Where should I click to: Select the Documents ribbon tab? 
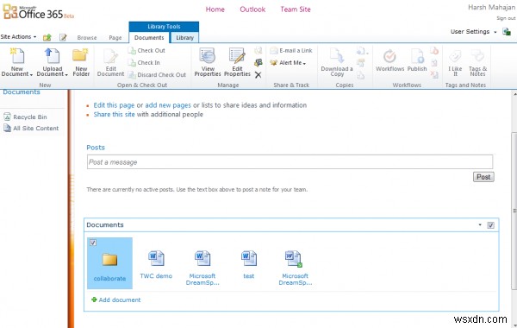[x=149, y=38]
